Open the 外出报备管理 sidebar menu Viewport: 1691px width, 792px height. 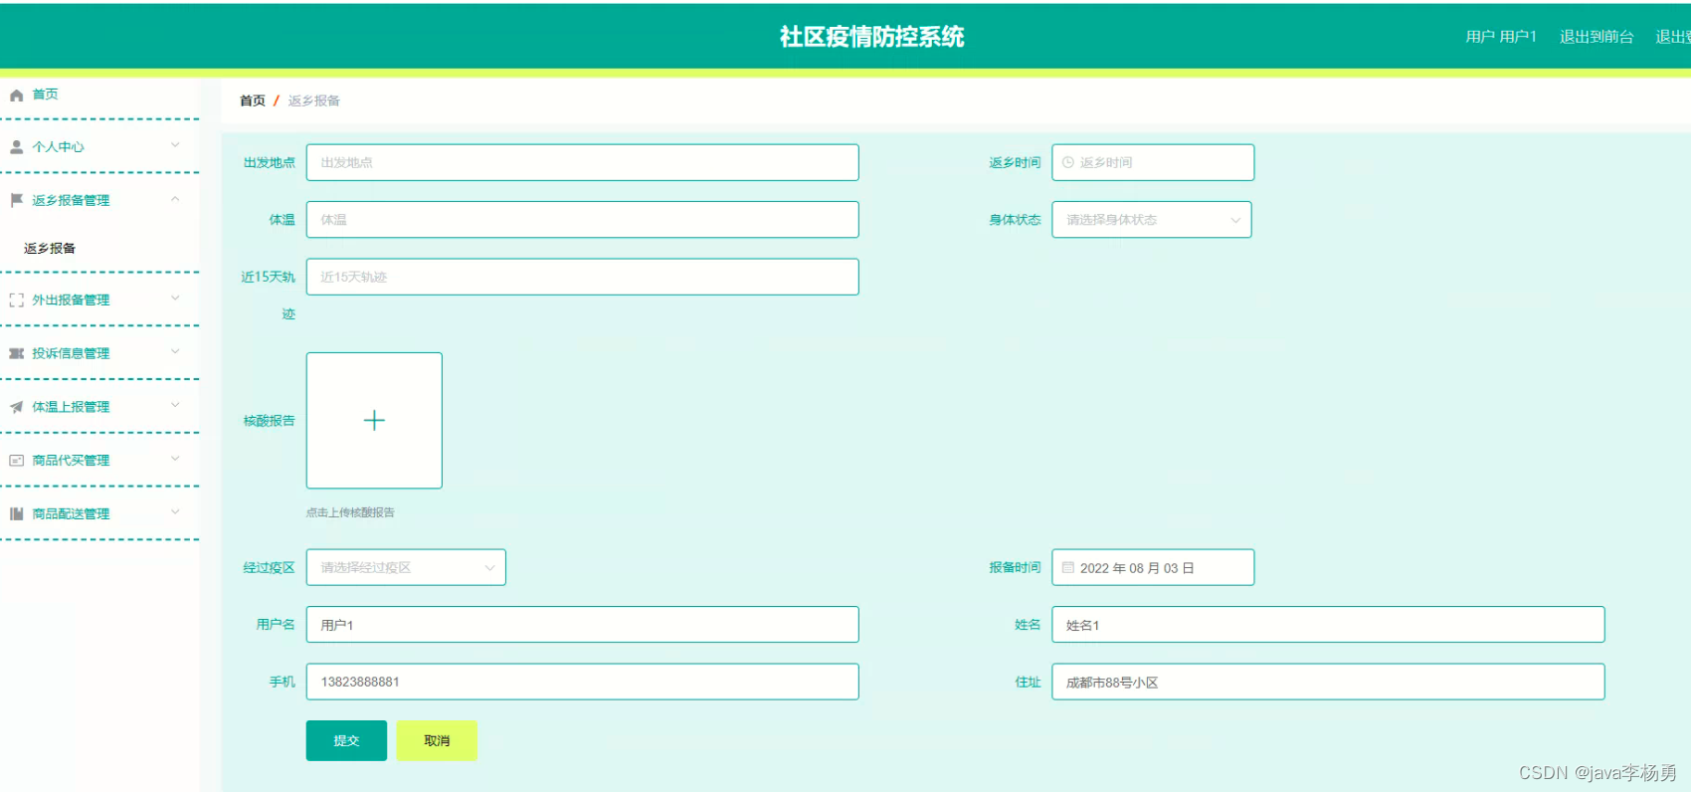(99, 299)
